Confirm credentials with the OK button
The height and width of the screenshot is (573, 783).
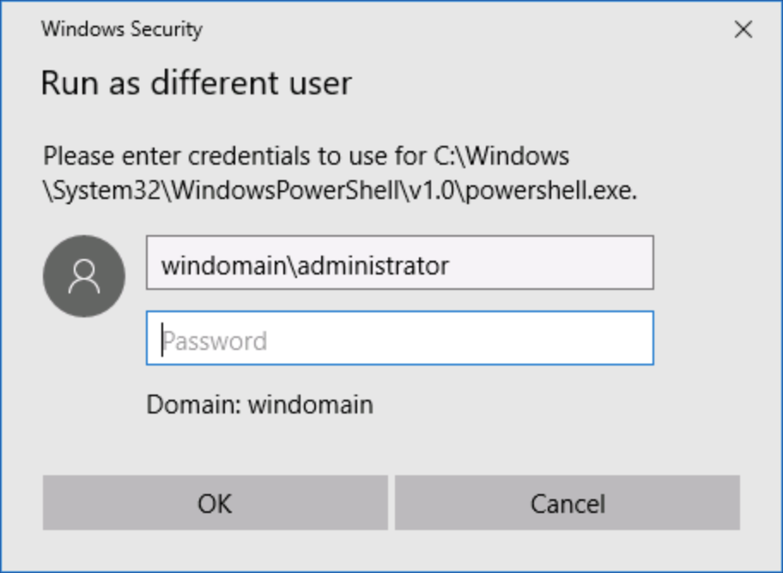215,503
